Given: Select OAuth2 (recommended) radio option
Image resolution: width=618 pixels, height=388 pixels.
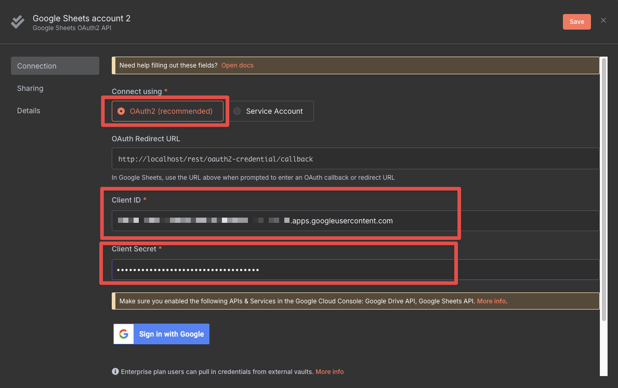Looking at the screenshot, I should [x=167, y=111].
